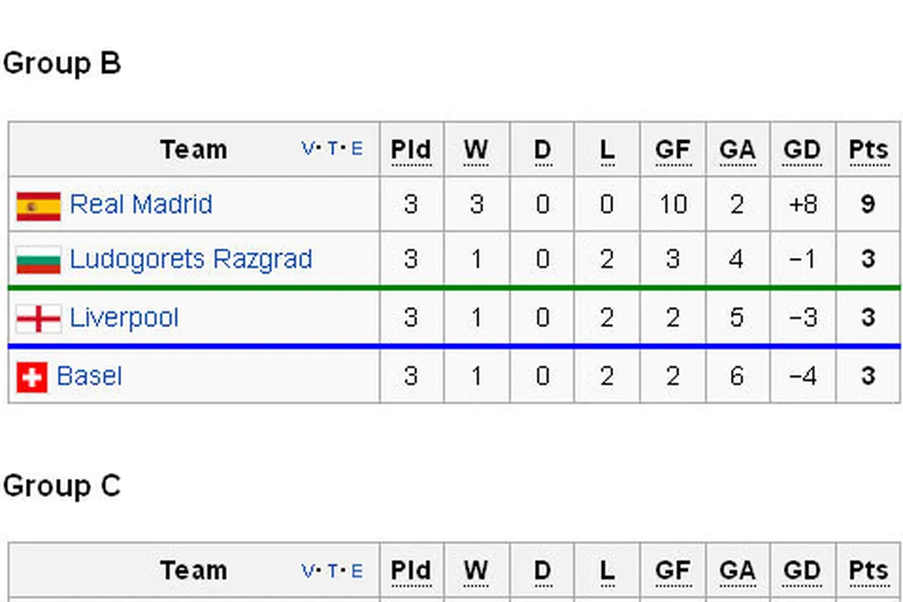Click the GA column header in Group B
The width and height of the screenshot is (903, 602).
tap(737, 150)
